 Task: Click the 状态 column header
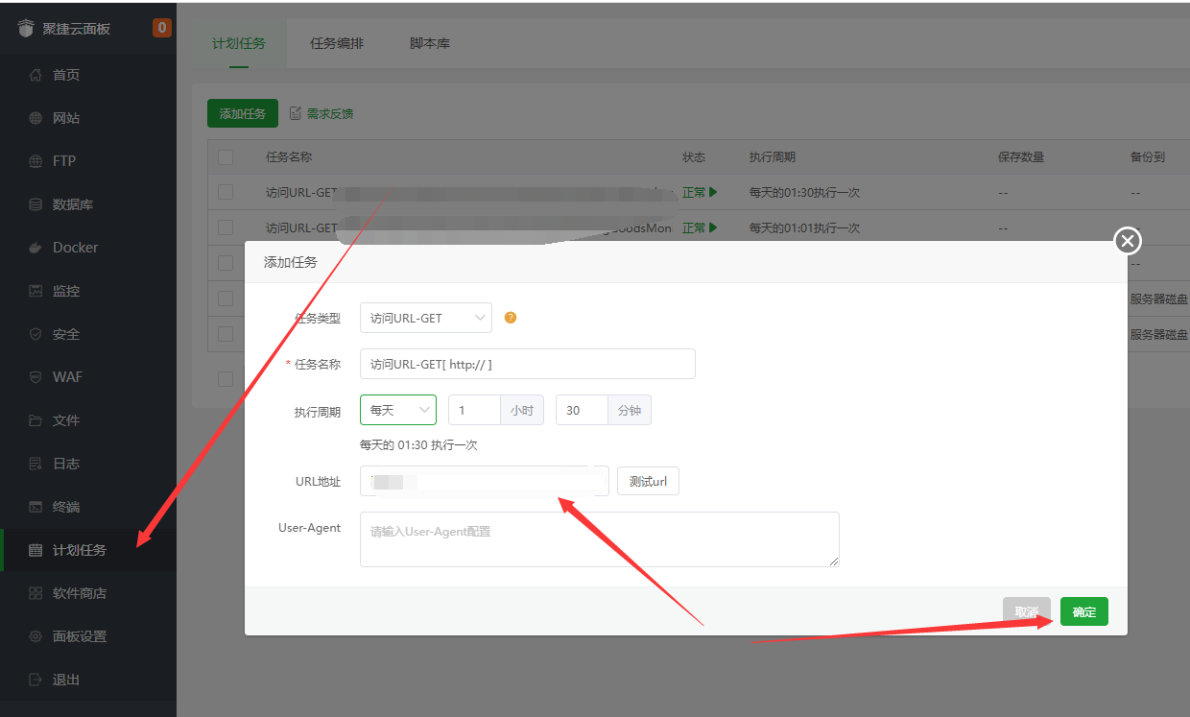pyautogui.click(x=694, y=156)
